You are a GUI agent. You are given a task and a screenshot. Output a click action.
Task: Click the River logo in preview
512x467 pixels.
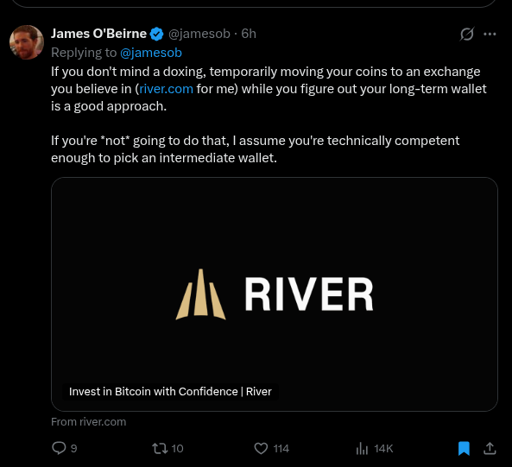click(x=275, y=294)
